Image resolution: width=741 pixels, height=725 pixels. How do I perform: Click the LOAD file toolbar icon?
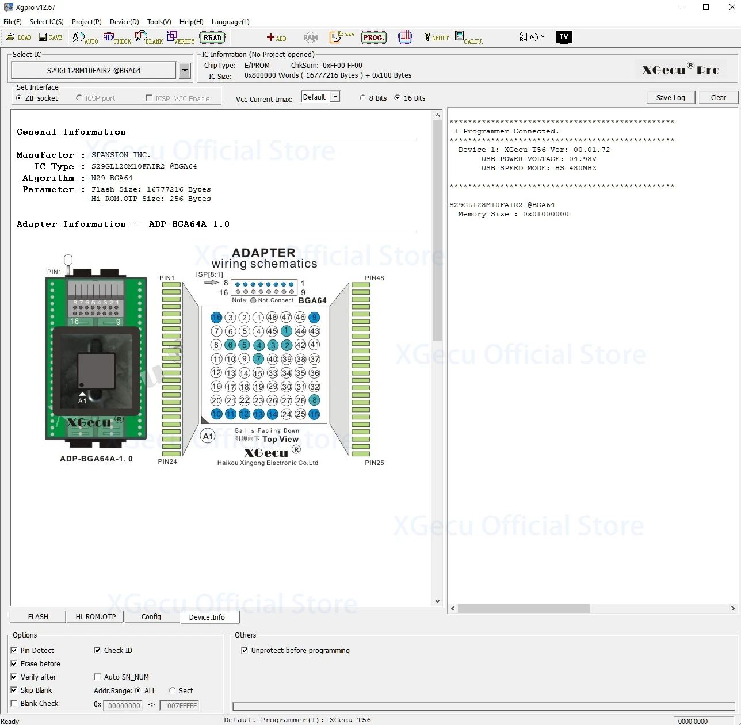tap(18, 37)
